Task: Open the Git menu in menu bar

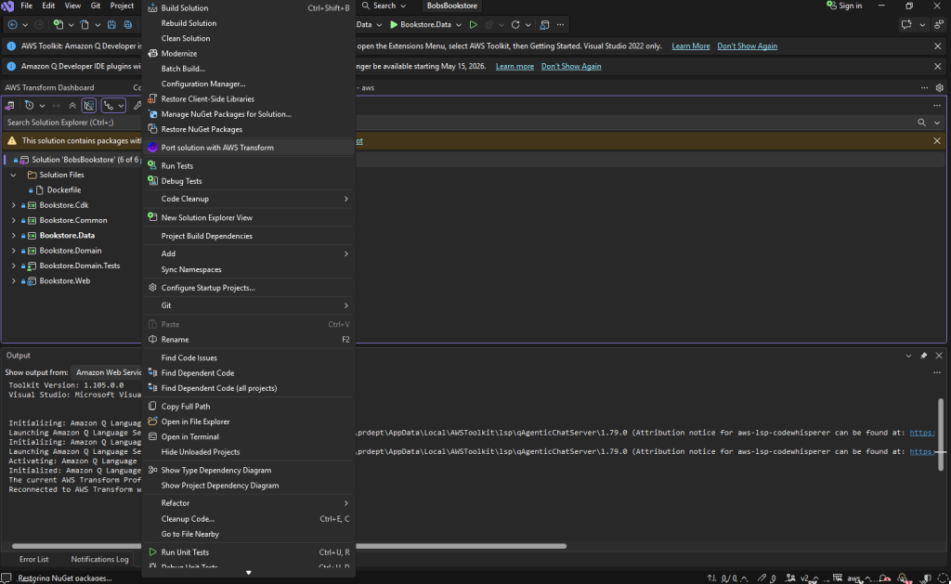Action: click(x=96, y=6)
